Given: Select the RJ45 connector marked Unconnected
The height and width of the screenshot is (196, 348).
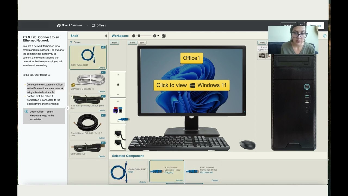Looking at the screenshot, I should [x=202, y=171].
